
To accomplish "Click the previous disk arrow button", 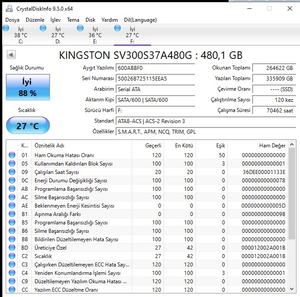I will point(11,55).
